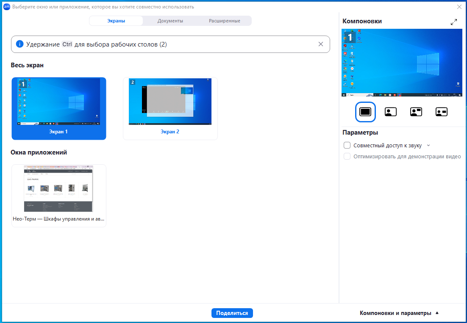467x323 pixels.
Task: Choose the Экран 2 thumbnail for sharing
Action: (x=170, y=108)
